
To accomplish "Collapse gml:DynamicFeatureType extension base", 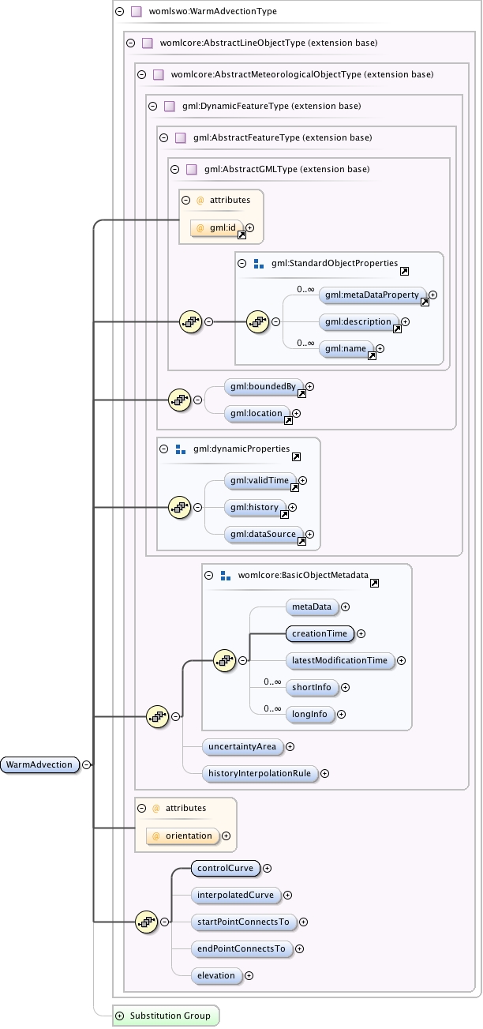I will (152, 106).
